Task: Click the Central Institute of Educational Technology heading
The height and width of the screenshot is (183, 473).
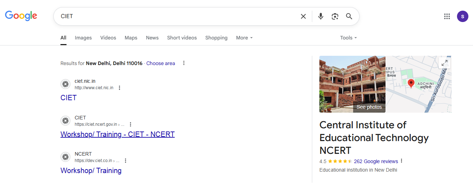Action: click(x=374, y=138)
